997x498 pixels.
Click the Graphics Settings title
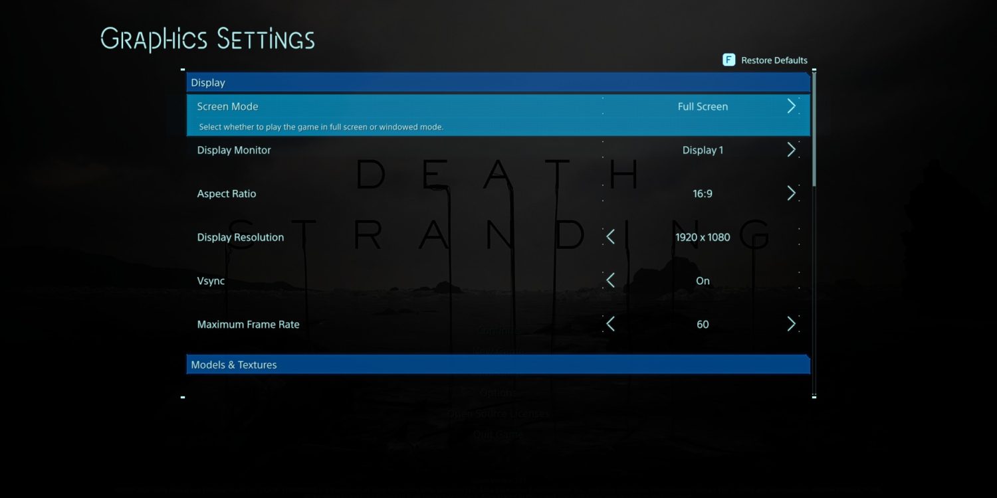click(x=207, y=39)
